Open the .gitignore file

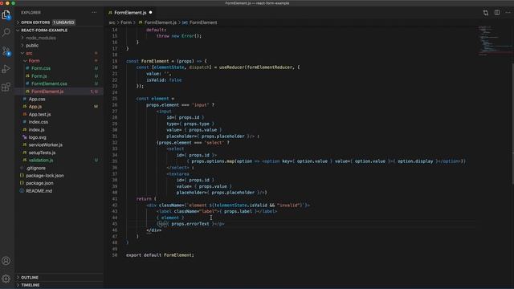point(35,168)
